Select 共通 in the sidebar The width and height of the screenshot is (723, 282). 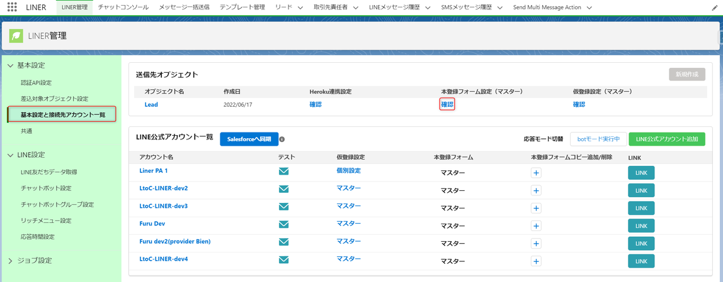tap(26, 131)
